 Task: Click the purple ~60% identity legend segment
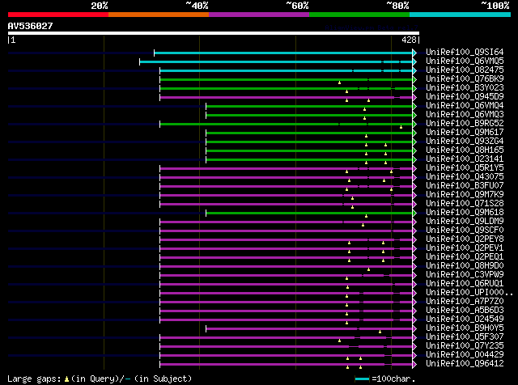(259, 15)
